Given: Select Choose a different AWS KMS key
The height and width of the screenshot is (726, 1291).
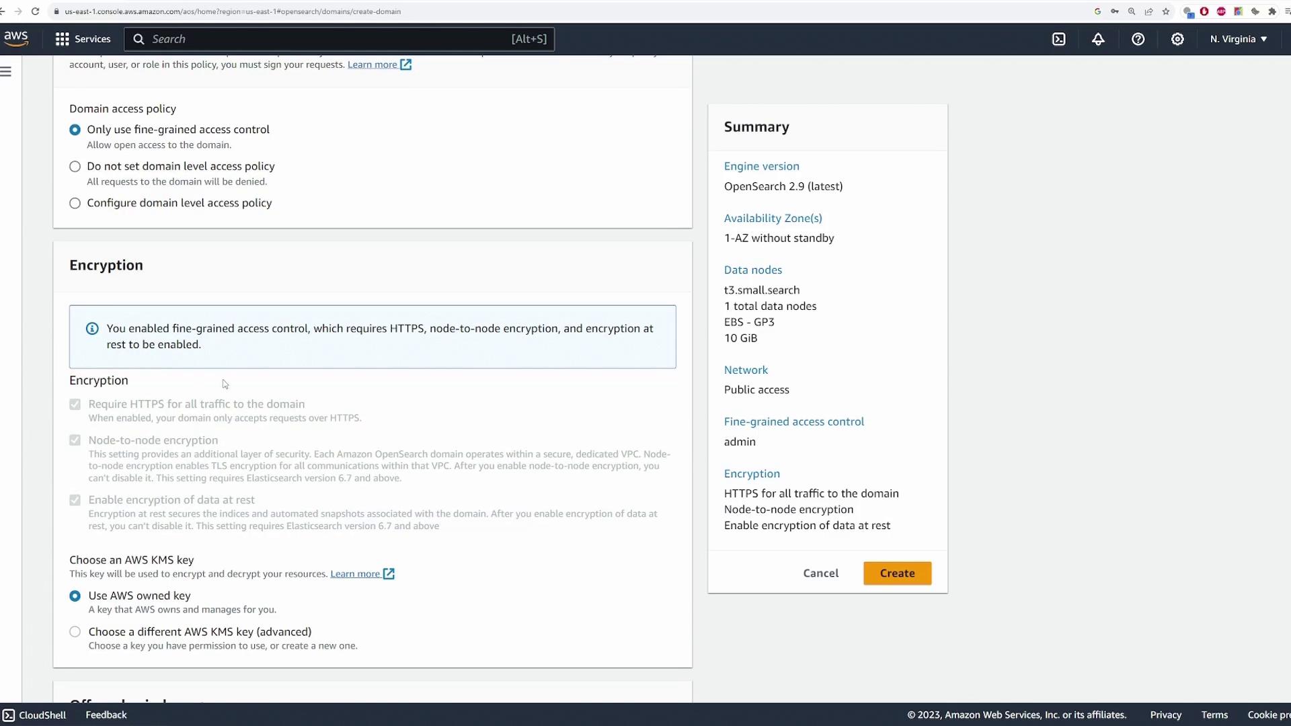Looking at the screenshot, I should [75, 632].
